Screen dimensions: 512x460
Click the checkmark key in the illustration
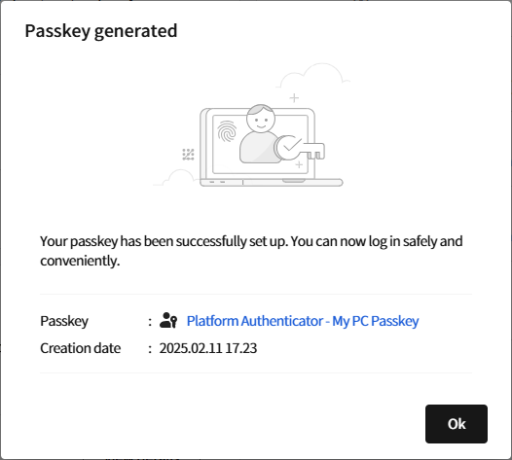[300, 148]
